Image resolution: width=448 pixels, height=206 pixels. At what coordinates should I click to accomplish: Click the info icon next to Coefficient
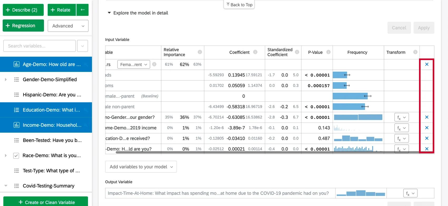coord(255,52)
